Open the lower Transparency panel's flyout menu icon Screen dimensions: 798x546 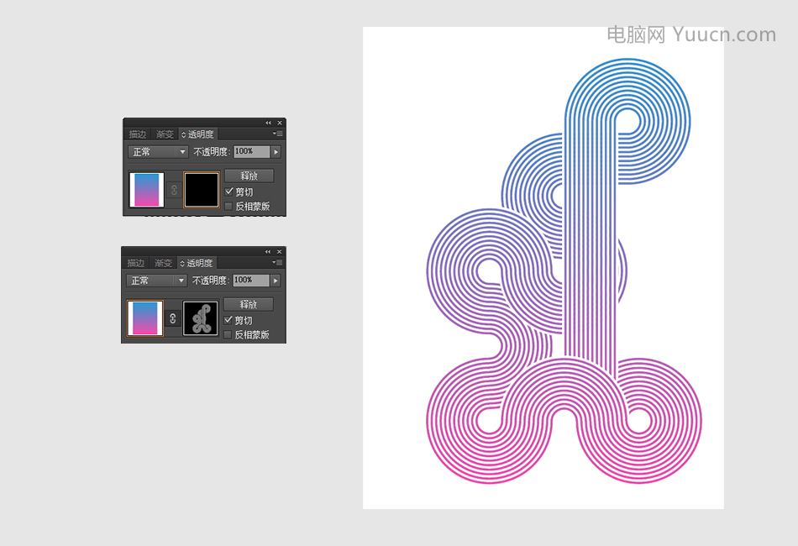[x=277, y=263]
